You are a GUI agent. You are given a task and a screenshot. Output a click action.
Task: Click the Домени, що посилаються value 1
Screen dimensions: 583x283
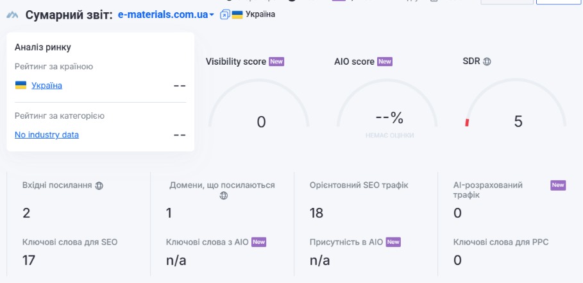coord(169,213)
